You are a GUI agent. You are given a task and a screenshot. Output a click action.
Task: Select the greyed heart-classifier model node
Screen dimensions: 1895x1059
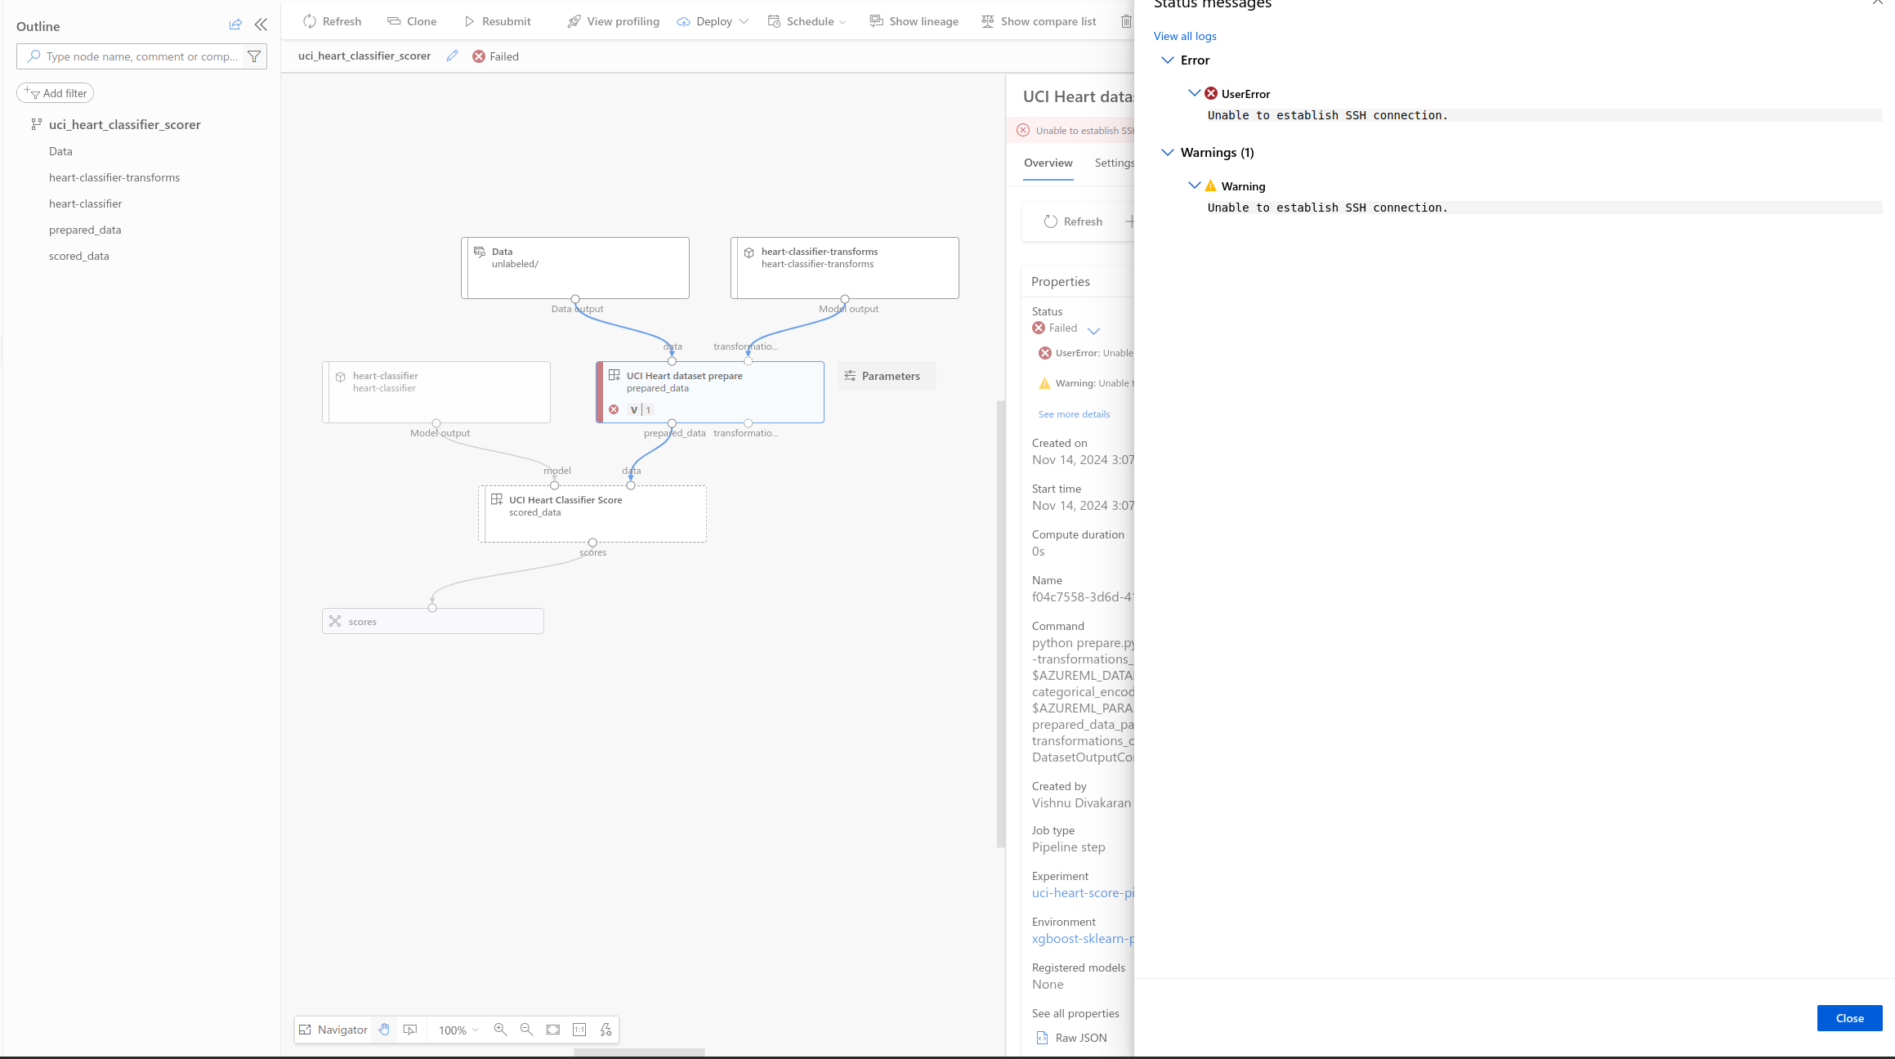coord(436,392)
